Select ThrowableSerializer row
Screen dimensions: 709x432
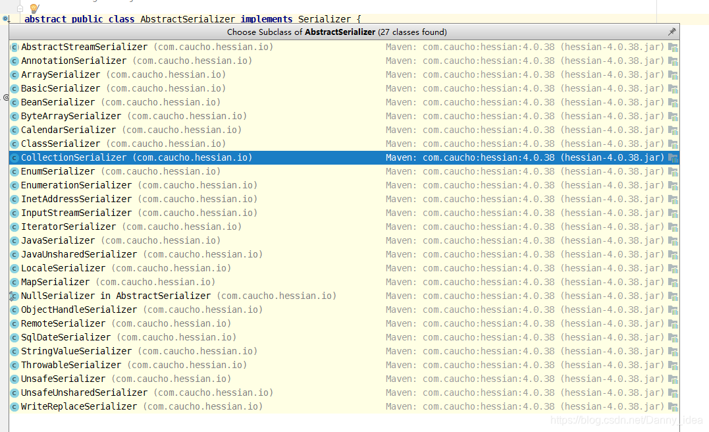point(344,365)
